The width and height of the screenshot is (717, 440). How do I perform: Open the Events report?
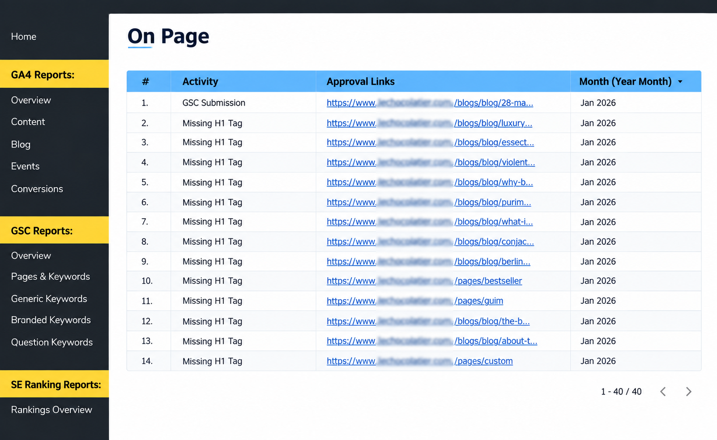click(x=25, y=166)
